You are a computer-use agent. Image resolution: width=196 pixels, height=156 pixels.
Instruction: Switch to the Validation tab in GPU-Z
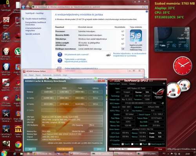click(132, 84)
